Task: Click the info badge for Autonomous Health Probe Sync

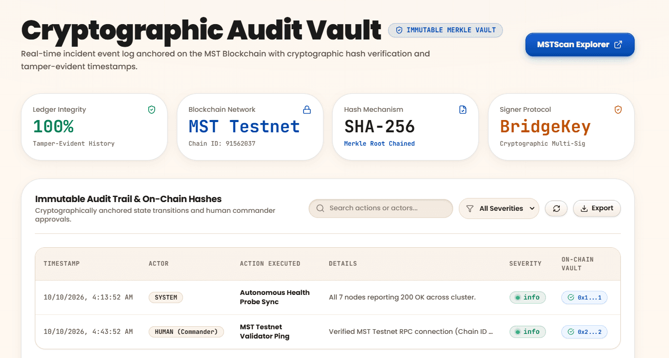Action: 528,297
